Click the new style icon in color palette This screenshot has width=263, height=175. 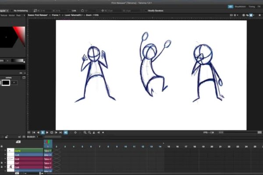pos(15,82)
